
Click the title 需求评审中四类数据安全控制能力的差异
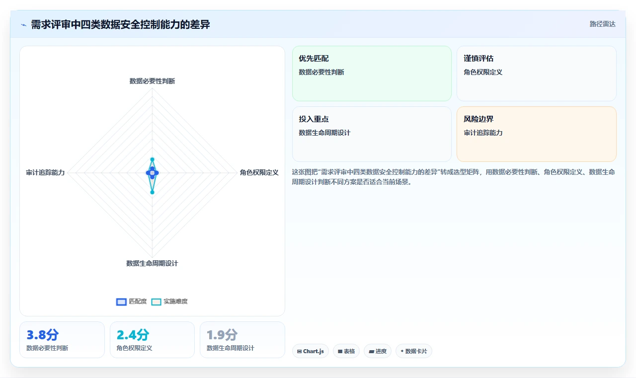(120, 24)
